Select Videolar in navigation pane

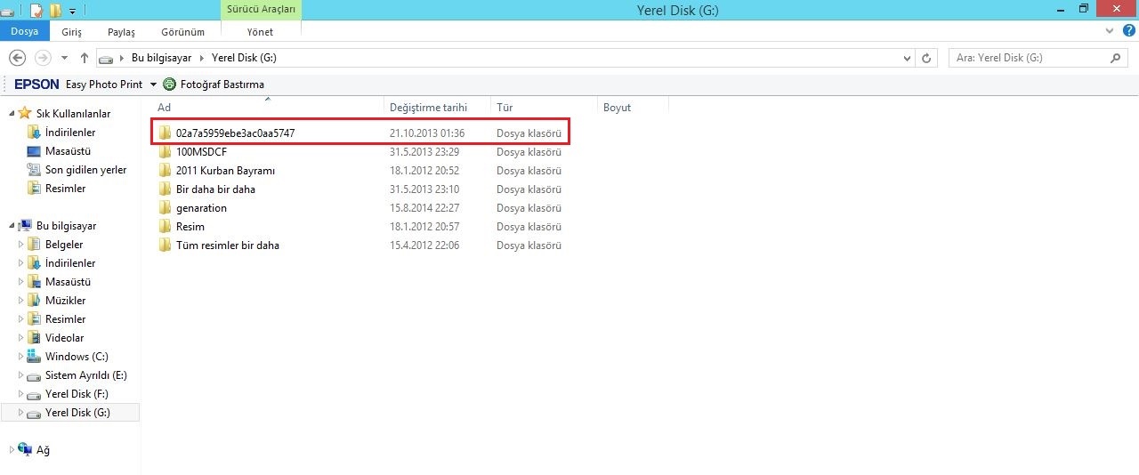pos(64,338)
